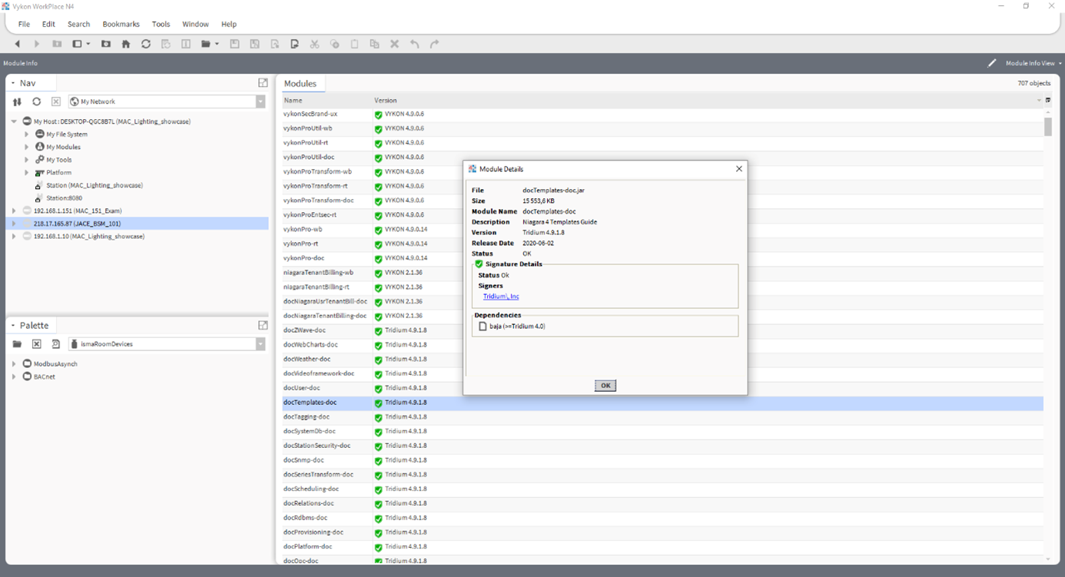Open the folder icon's dropdown arrow in toolbar
This screenshot has width=1065, height=577.
[x=217, y=44]
